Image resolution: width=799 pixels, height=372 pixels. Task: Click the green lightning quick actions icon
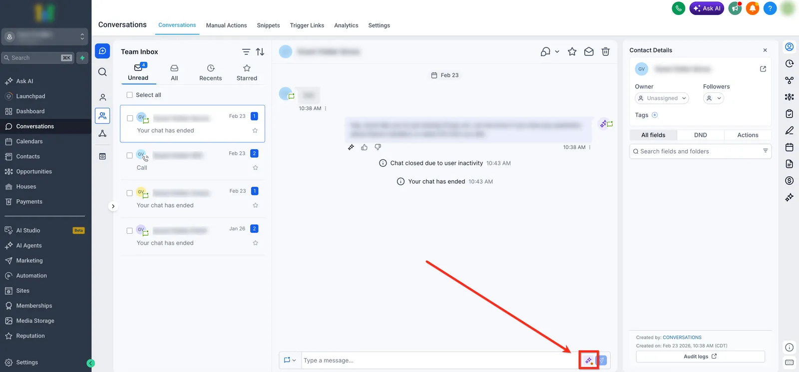coord(82,58)
